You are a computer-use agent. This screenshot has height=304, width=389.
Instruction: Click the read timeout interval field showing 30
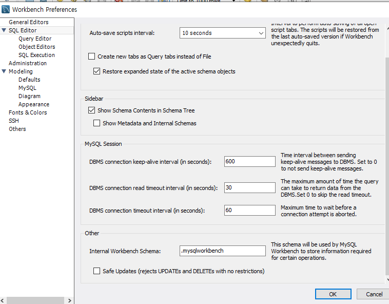249,187
